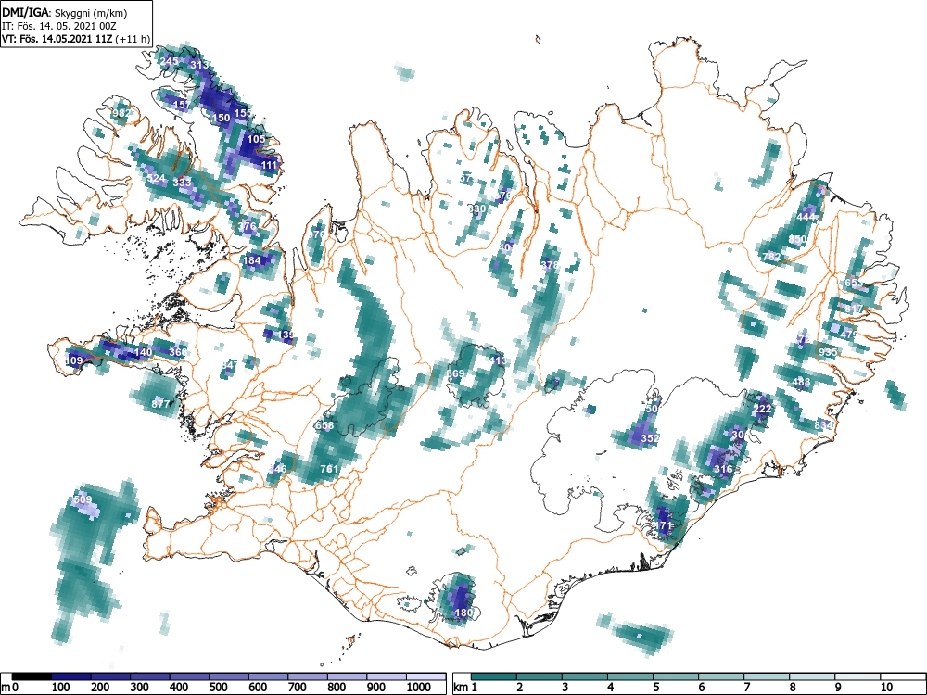Click the 222 visibility value
The image size is (927, 695).
coord(763,409)
